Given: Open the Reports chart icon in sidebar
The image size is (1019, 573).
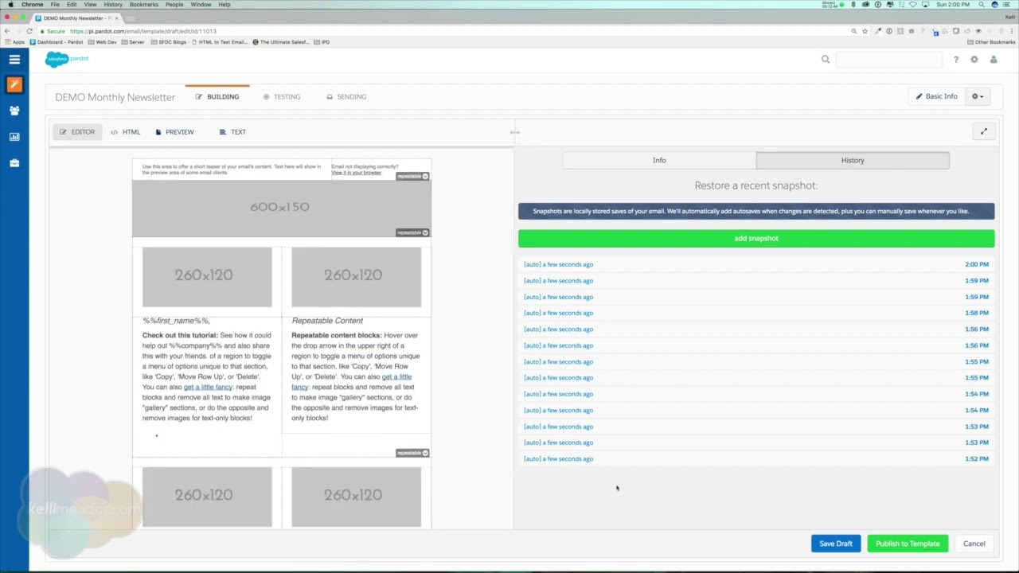Looking at the screenshot, I should (14, 137).
